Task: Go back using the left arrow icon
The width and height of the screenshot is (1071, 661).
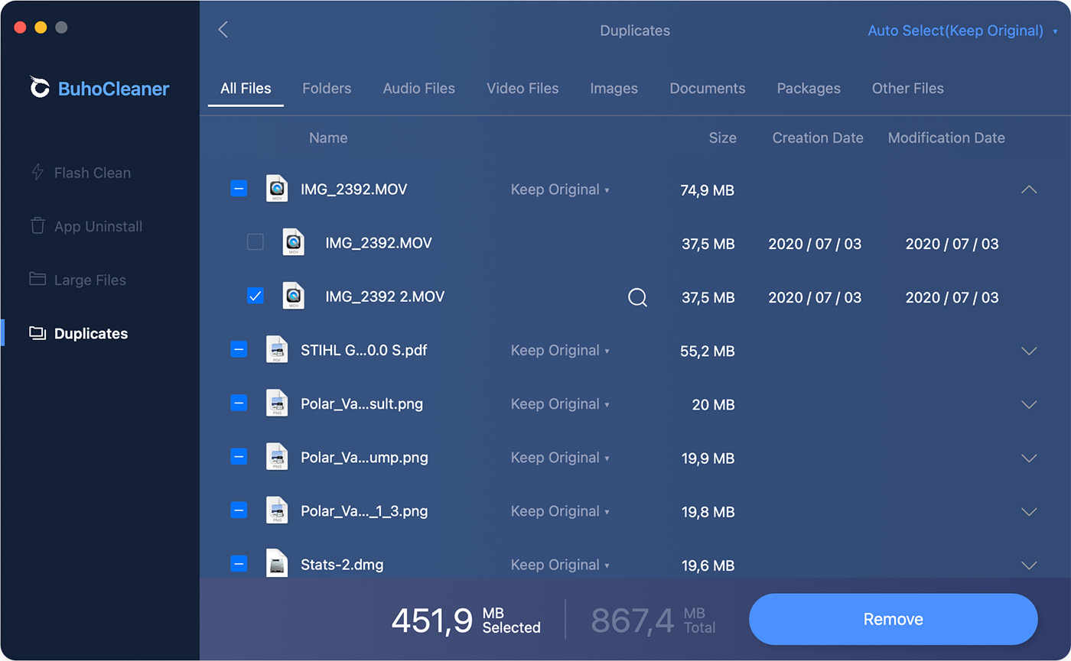Action: coord(223,30)
